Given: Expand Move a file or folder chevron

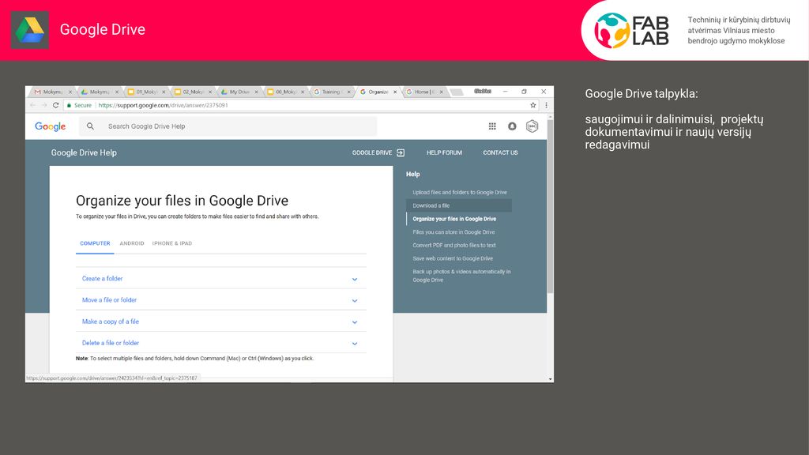Looking at the screenshot, I should point(355,301).
